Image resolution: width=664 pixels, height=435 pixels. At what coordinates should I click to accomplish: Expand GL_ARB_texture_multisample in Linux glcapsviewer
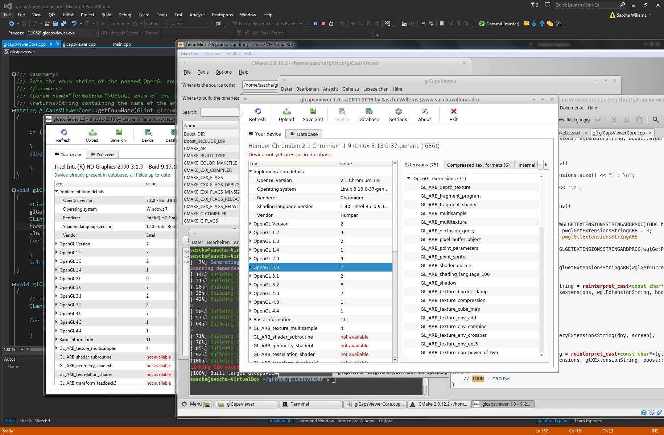point(251,328)
